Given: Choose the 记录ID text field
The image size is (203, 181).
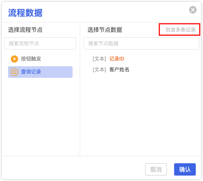Looking at the screenshot, I should [x=117, y=59].
